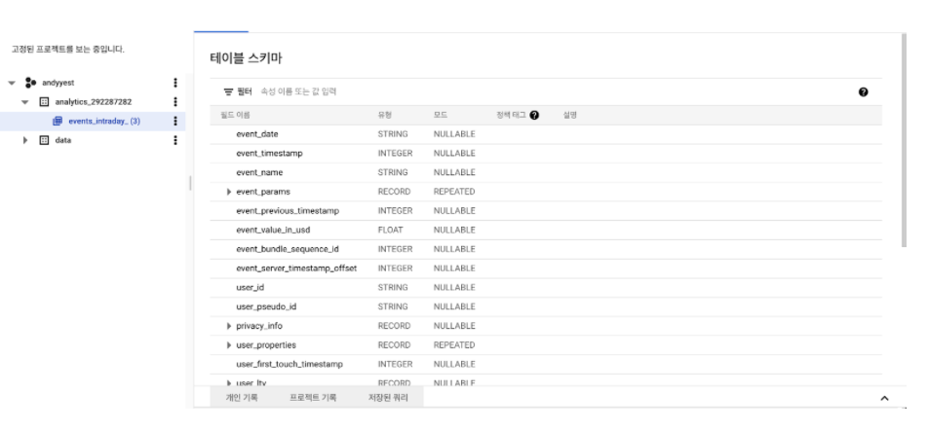The image size is (928, 430).
Task: Click the event_timestamp field name
Action: (x=269, y=153)
